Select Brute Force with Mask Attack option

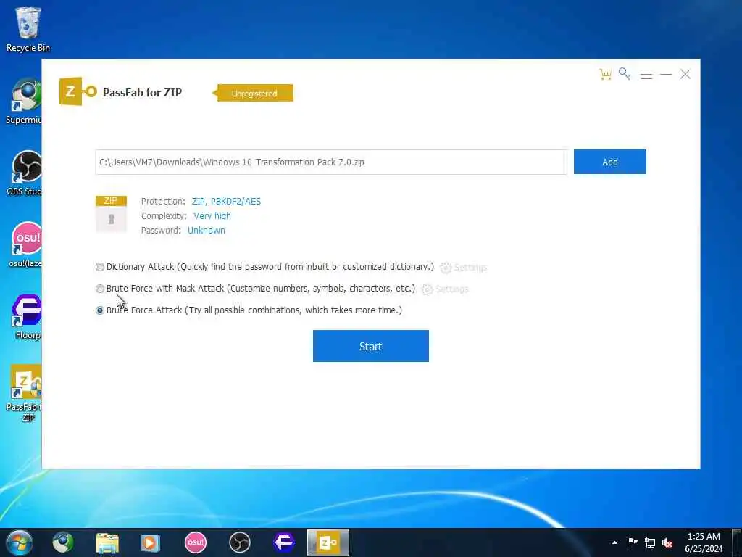coord(100,289)
